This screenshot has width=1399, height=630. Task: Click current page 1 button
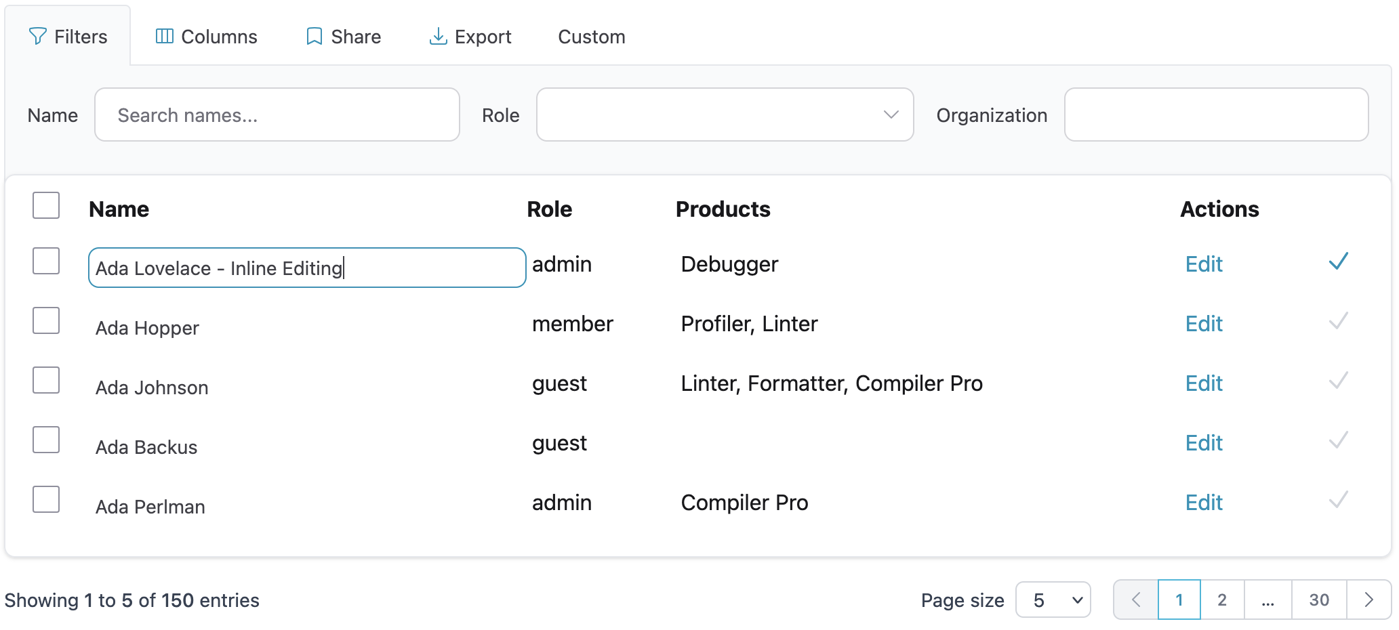point(1179,600)
